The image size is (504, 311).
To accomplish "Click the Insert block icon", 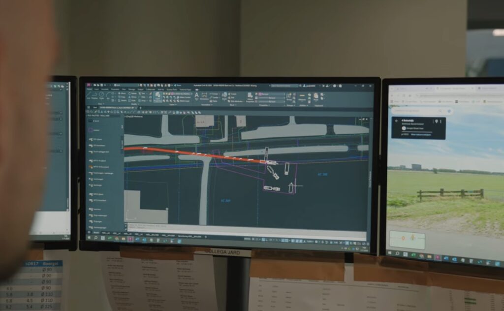I will point(224,95).
